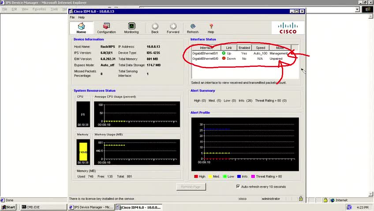This screenshot has height=211, width=374.
Task: Toggle Auto refresh every 10 seconds checkbox
Action: (x=238, y=186)
